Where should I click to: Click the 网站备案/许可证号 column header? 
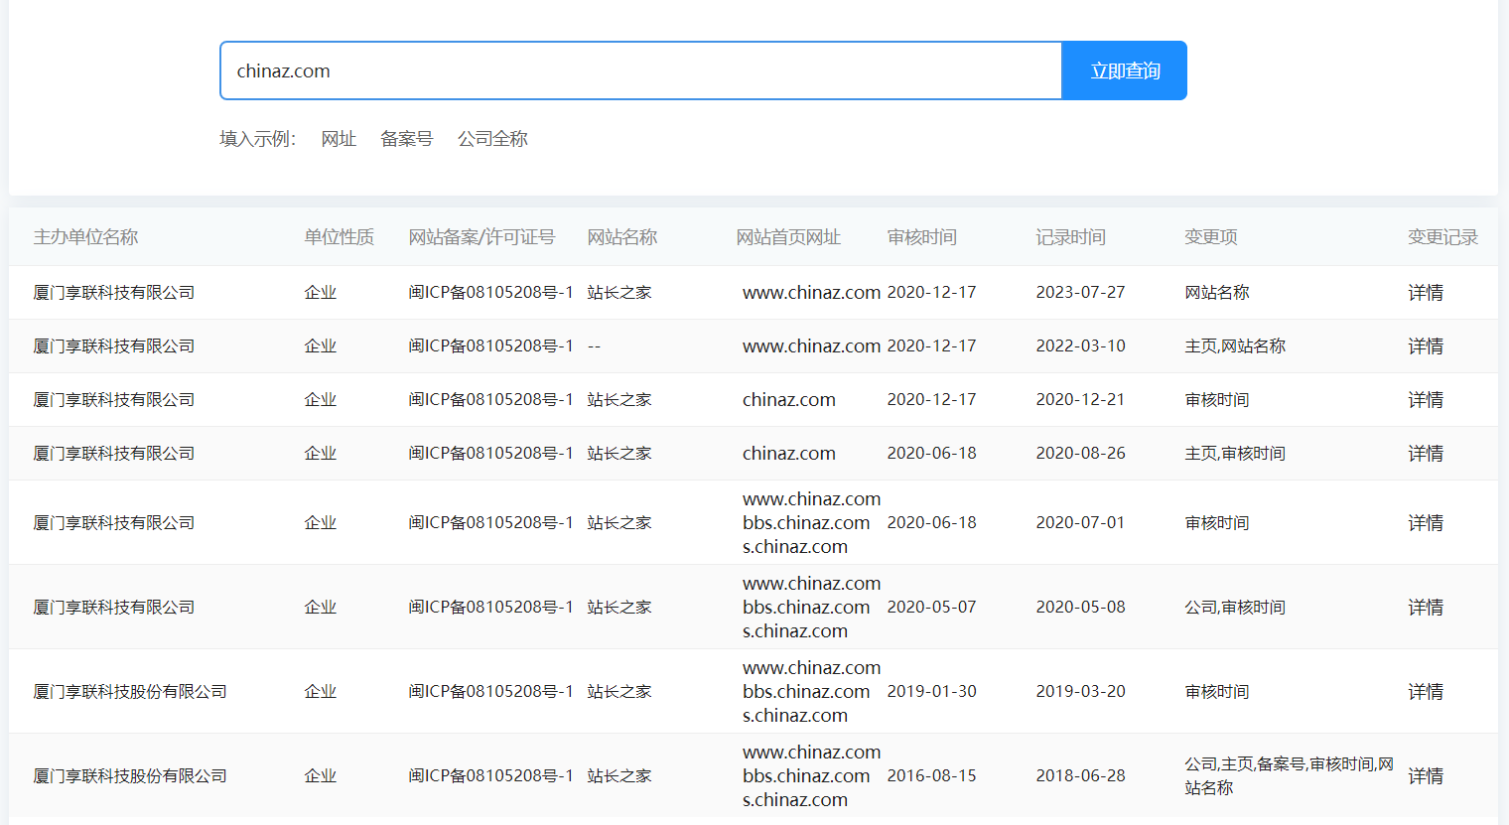click(x=481, y=237)
